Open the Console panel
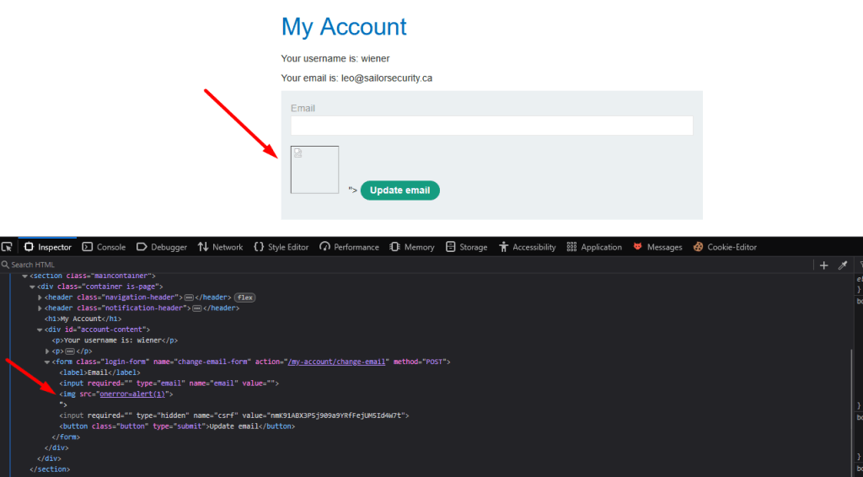Viewport: 863px width, 477px height. click(x=104, y=247)
